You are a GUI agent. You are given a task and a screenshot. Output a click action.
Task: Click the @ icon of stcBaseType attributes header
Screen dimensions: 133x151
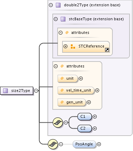point(67,33)
